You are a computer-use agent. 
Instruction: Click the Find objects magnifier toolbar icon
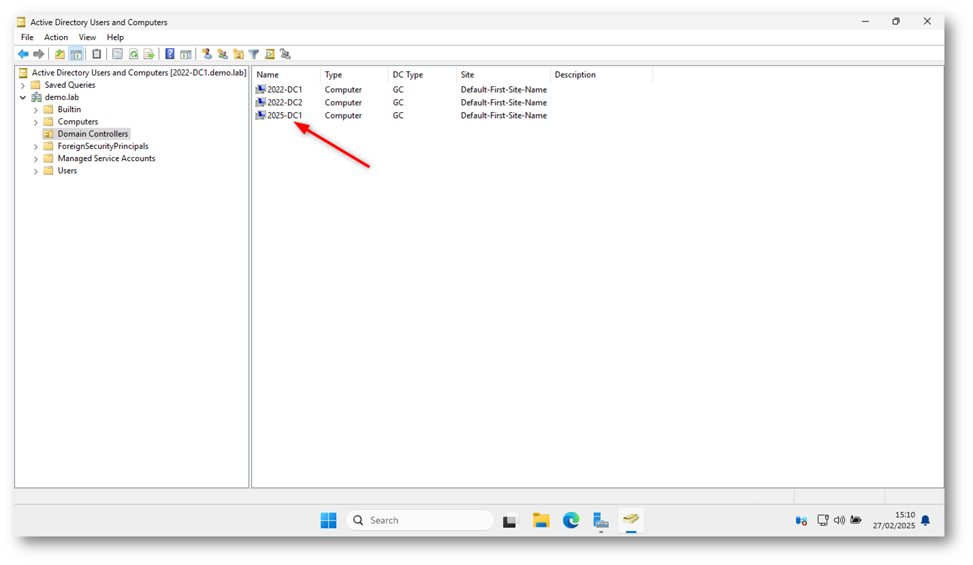[x=269, y=54]
